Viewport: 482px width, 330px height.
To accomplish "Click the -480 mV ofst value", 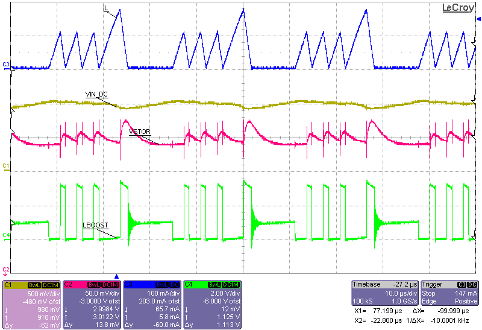I will point(42,302).
